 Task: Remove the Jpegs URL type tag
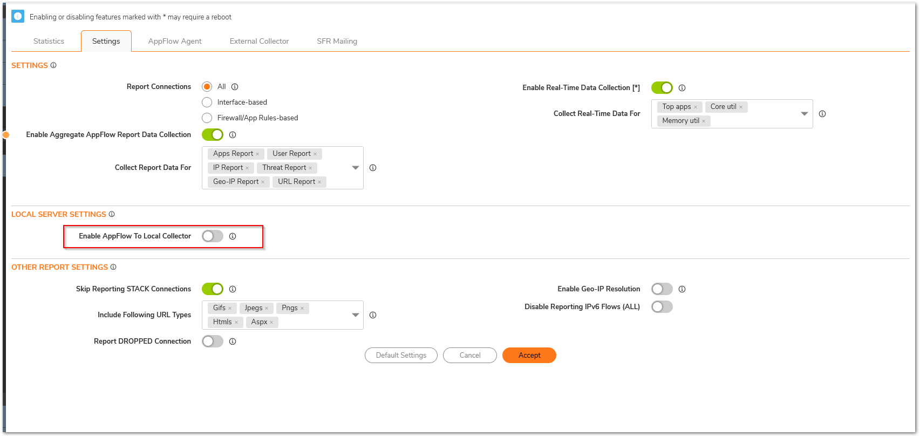(x=267, y=309)
